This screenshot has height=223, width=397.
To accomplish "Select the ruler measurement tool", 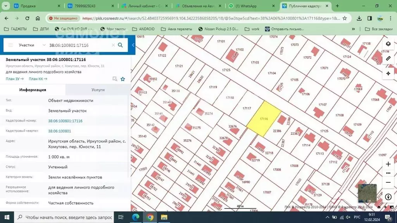I will coord(388,58).
